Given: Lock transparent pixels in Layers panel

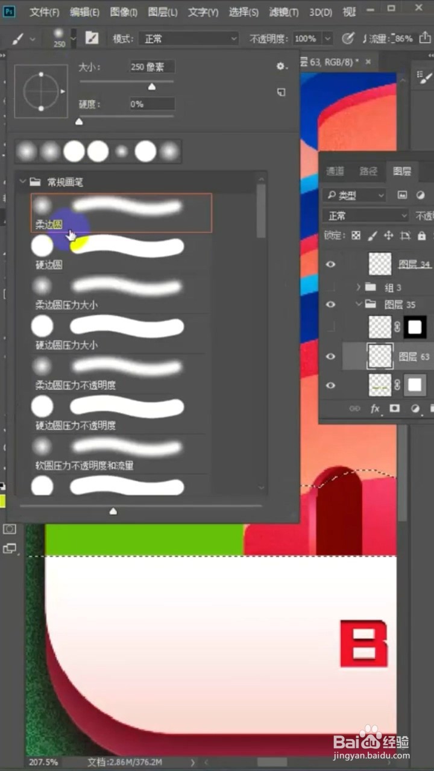Looking at the screenshot, I should (356, 236).
